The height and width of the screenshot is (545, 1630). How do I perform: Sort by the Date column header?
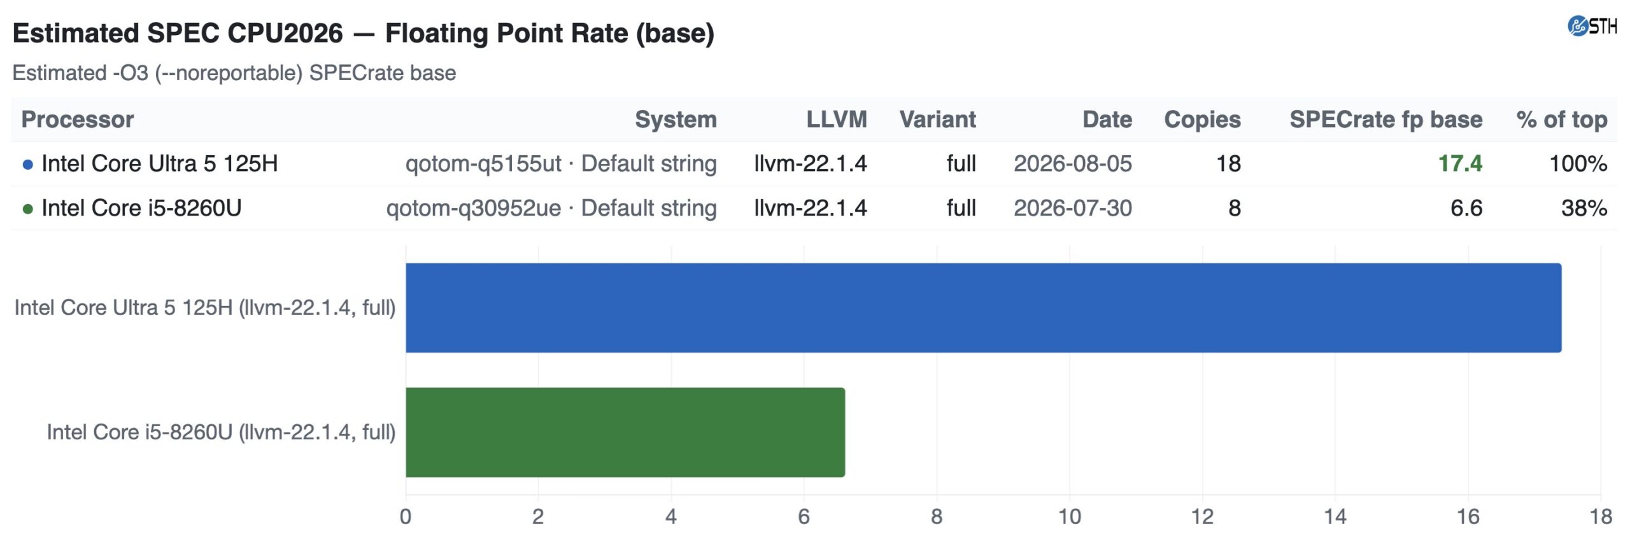[x=1107, y=120]
